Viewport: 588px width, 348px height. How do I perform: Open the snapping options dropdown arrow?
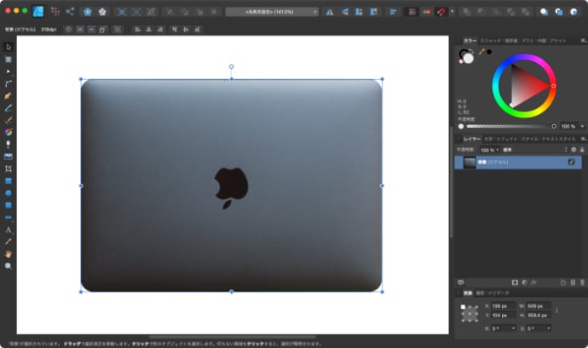pos(452,12)
